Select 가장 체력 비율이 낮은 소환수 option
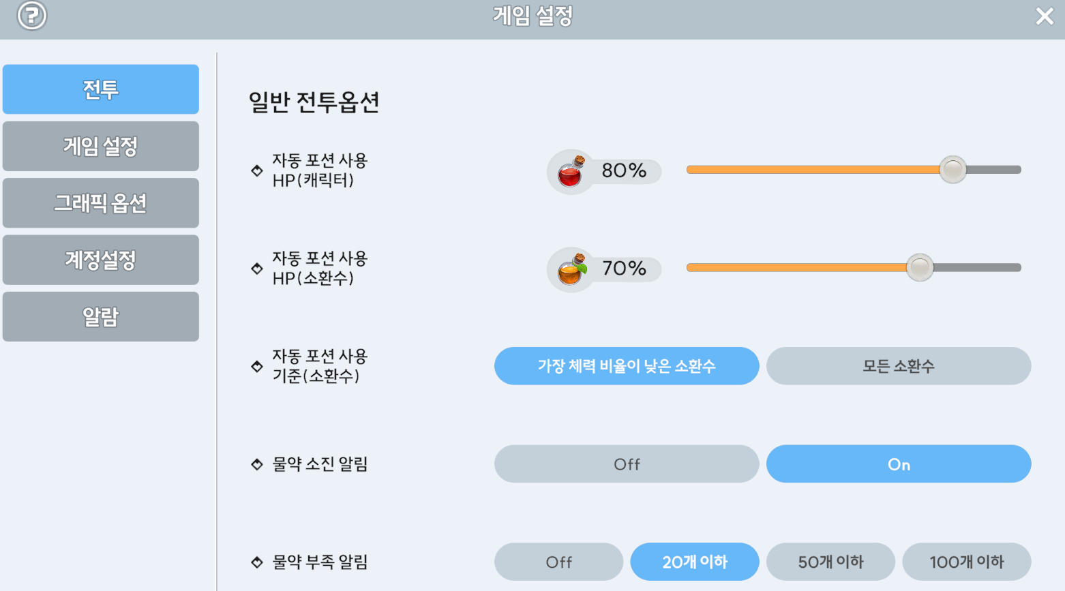1065x591 pixels. tap(627, 366)
